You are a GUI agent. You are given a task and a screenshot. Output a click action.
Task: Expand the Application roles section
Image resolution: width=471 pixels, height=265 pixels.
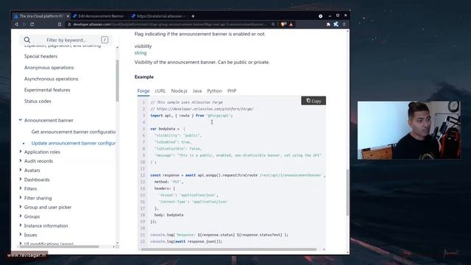pyautogui.click(x=21, y=152)
